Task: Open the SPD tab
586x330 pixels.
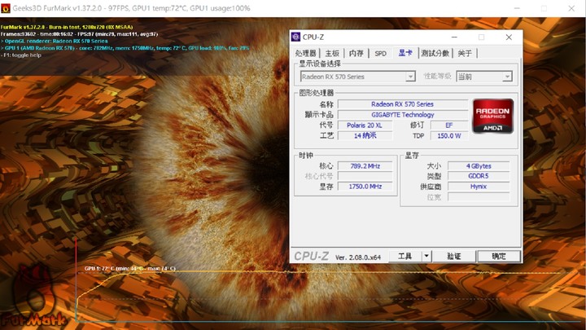Action: point(380,53)
